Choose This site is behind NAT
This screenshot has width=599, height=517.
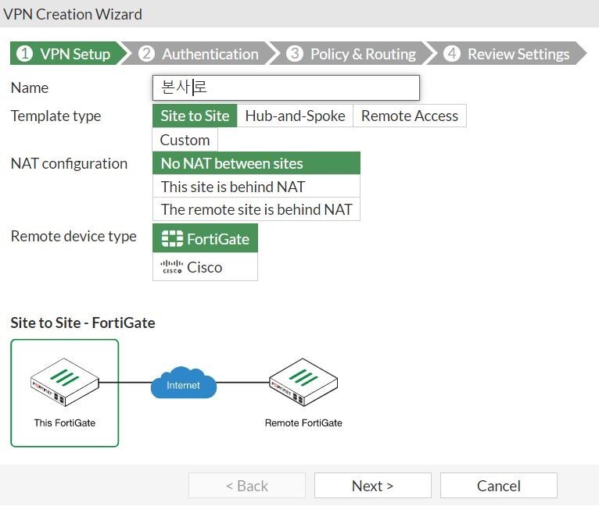(x=256, y=186)
